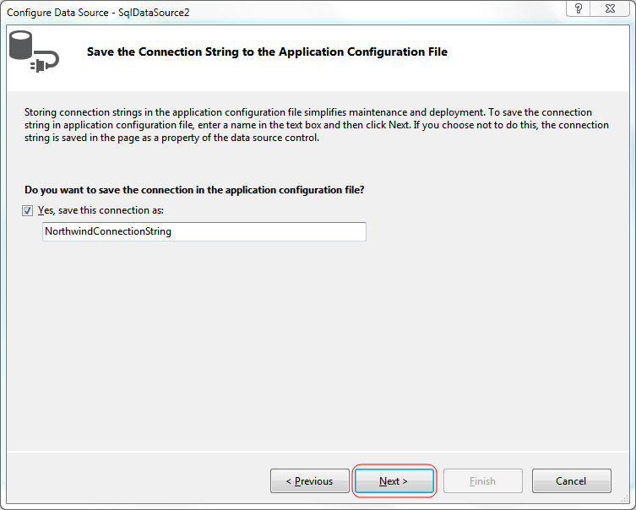The height and width of the screenshot is (510, 636).
Task: Click the disabled Finish button
Action: 482,481
